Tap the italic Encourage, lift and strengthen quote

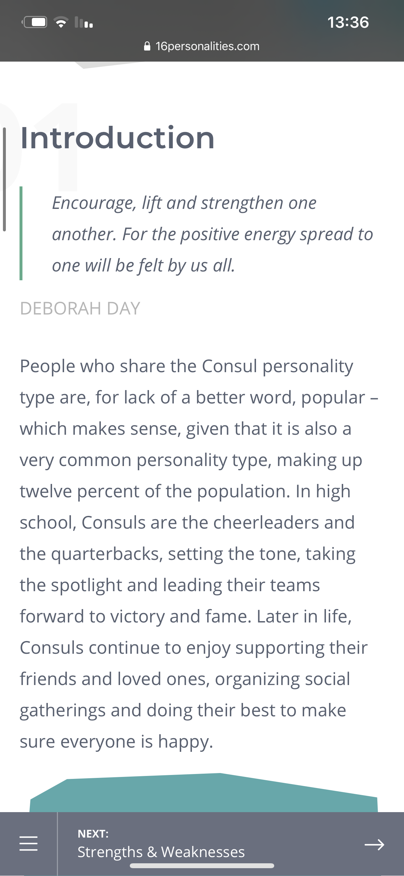click(212, 234)
